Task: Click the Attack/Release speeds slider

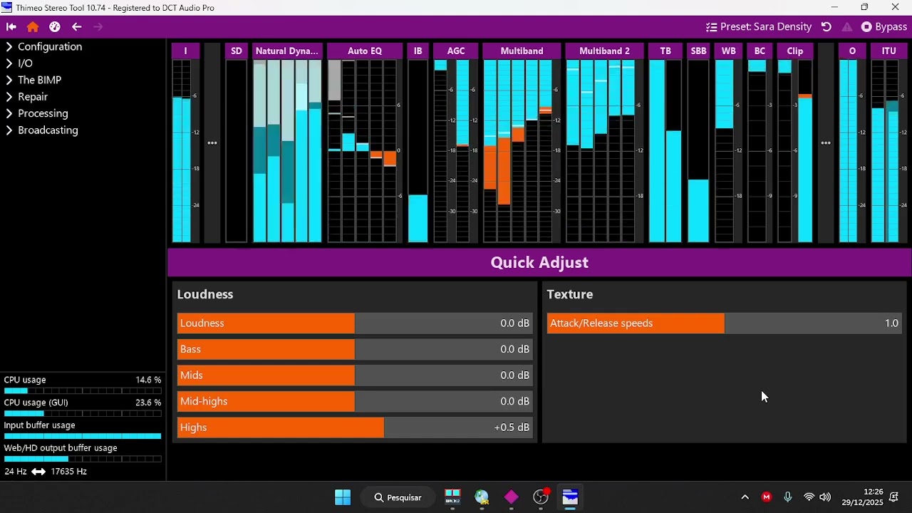Action: pyautogui.click(x=725, y=323)
